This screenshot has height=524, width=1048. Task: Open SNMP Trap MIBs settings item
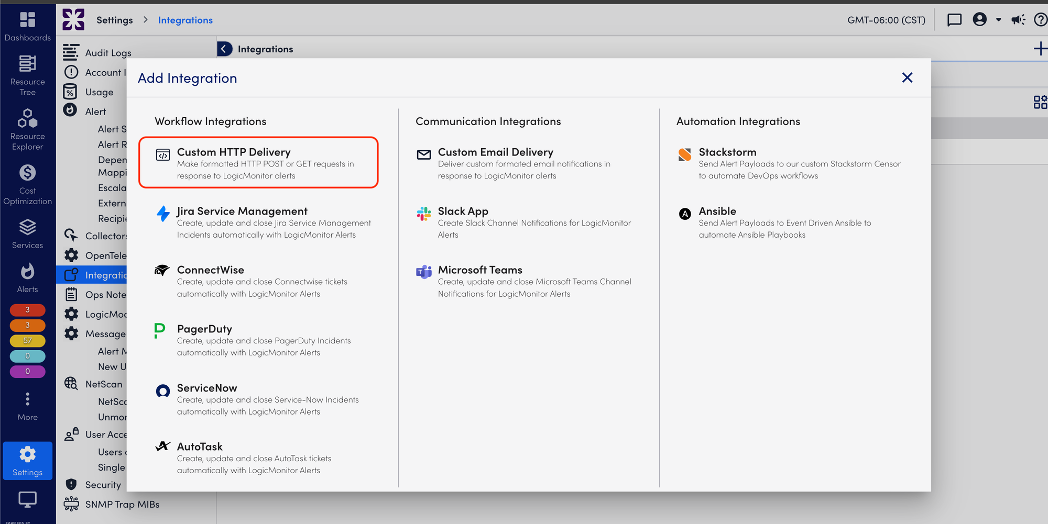pyautogui.click(x=122, y=505)
